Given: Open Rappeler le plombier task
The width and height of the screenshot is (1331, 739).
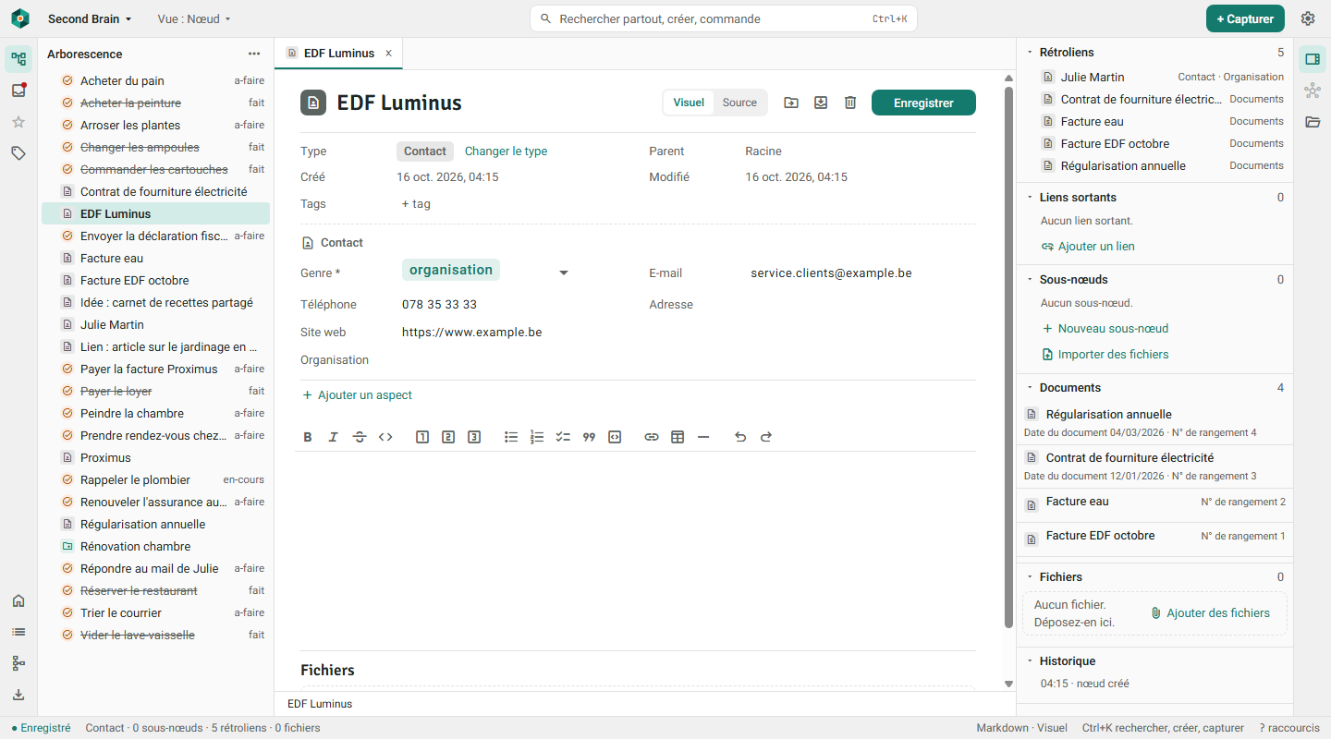Looking at the screenshot, I should click(x=155, y=480).
